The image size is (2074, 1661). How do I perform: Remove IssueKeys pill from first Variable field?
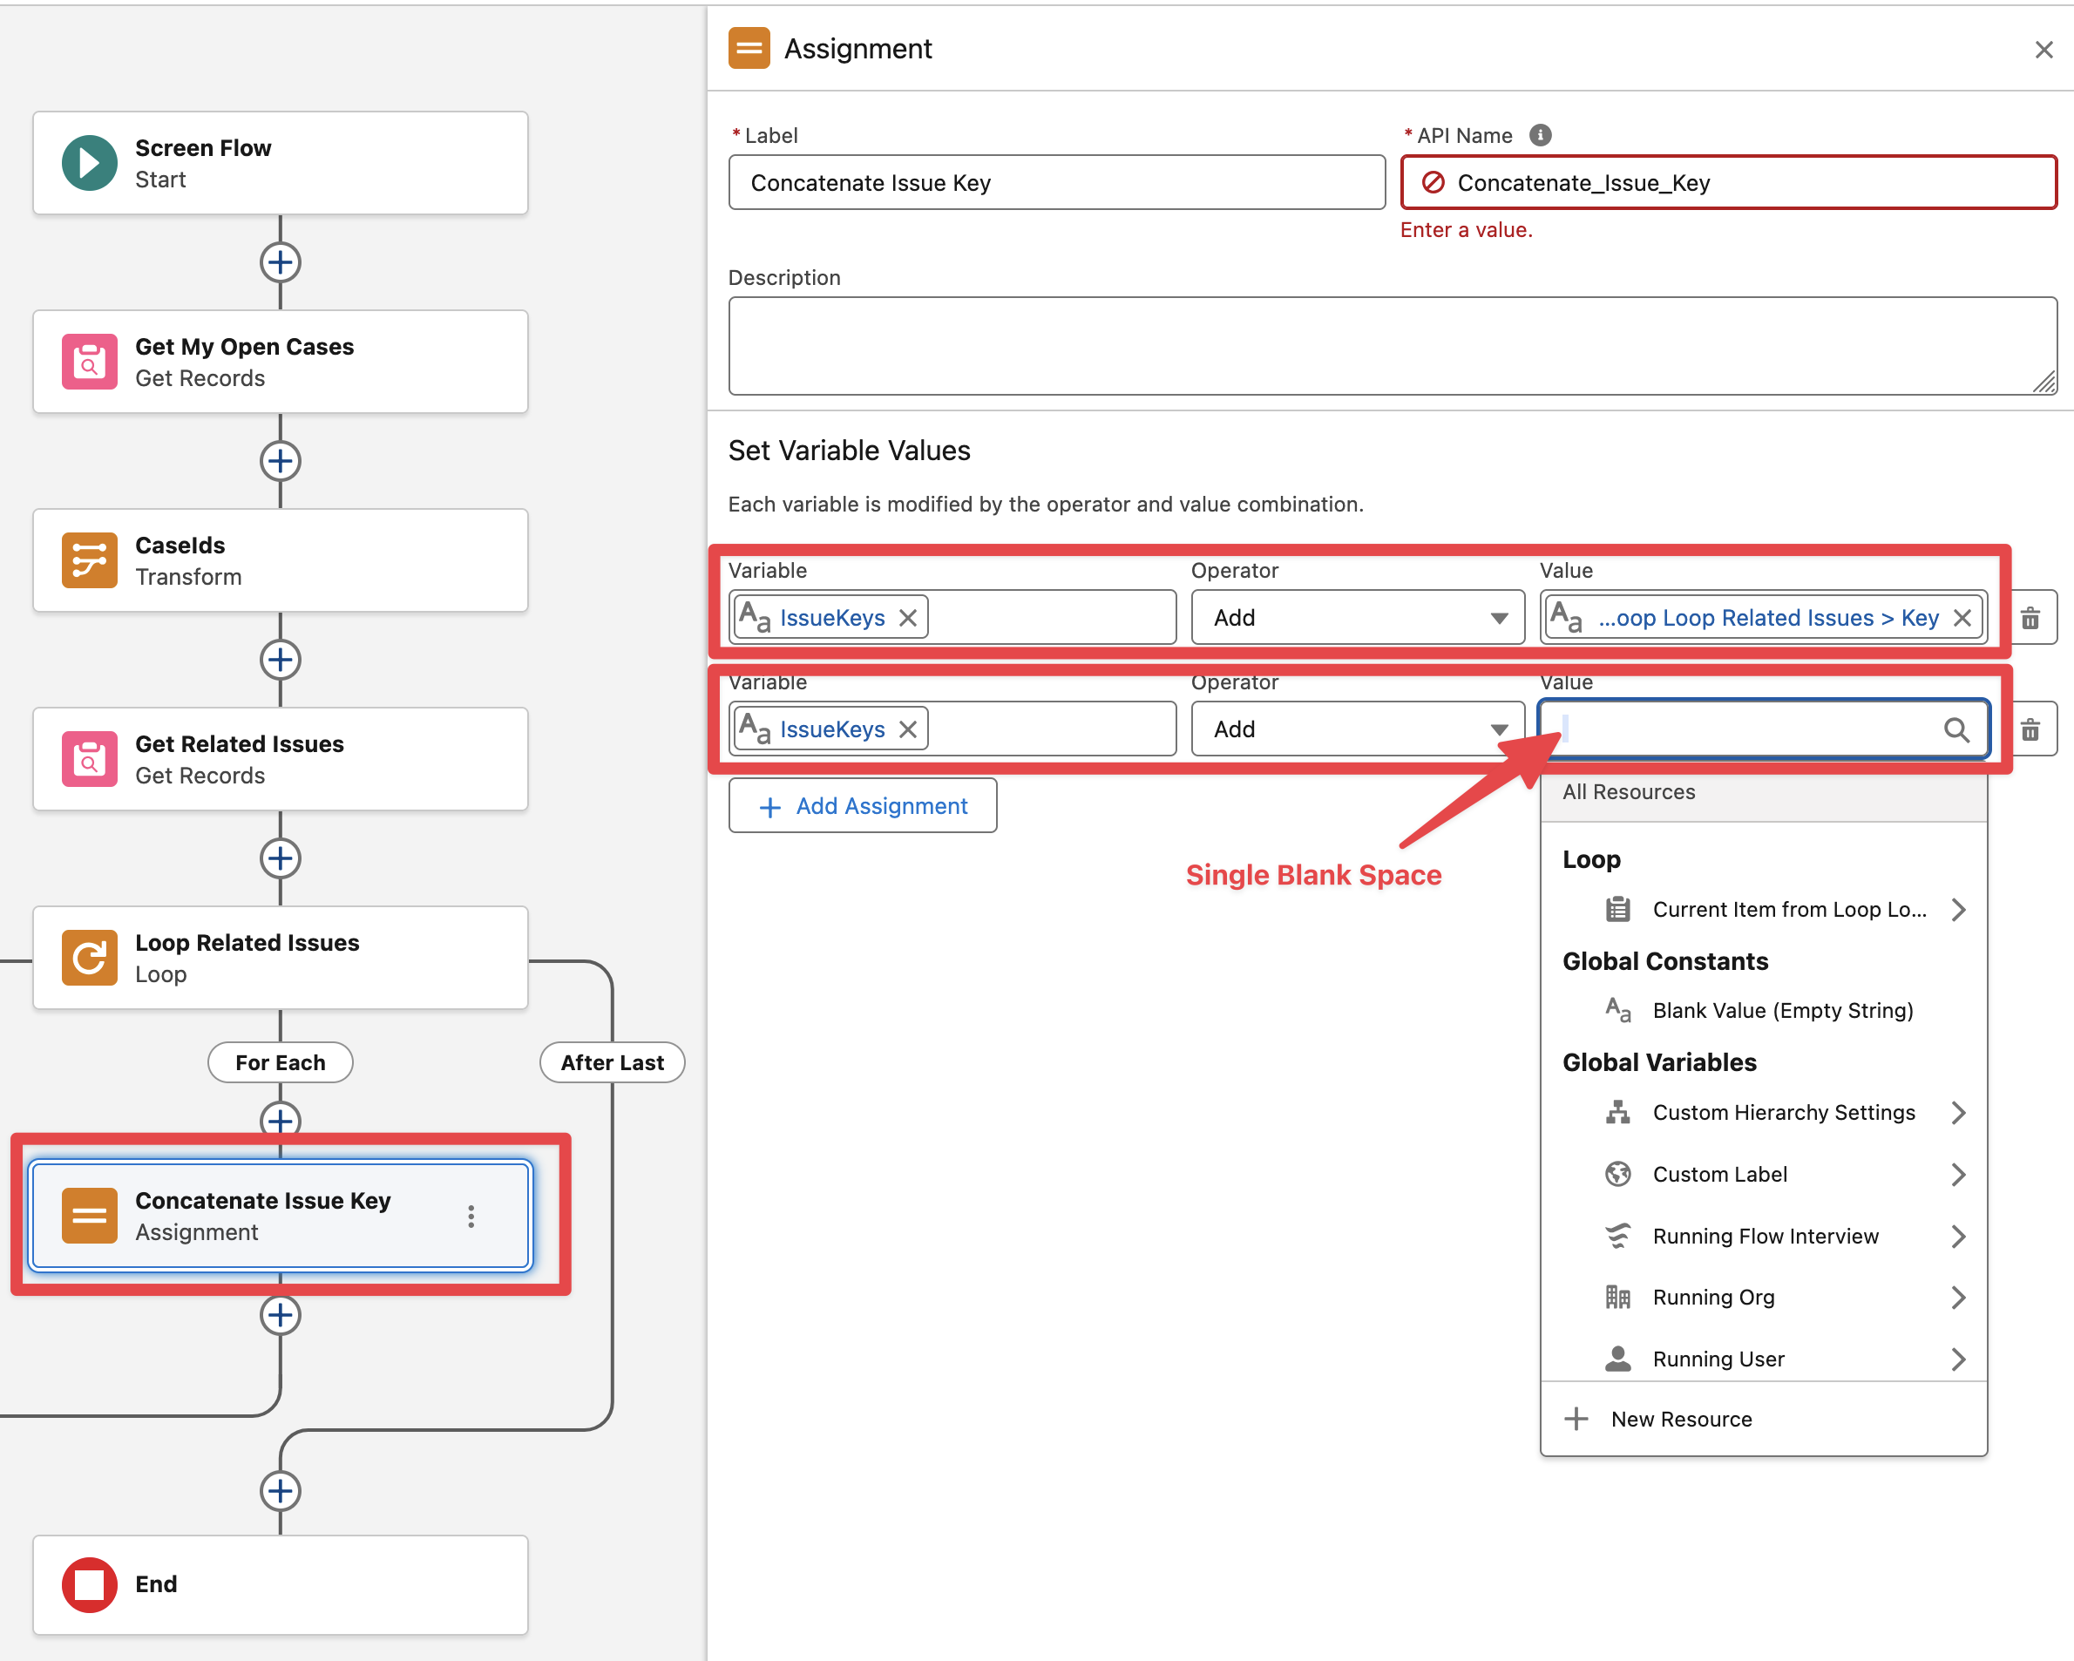coord(907,618)
